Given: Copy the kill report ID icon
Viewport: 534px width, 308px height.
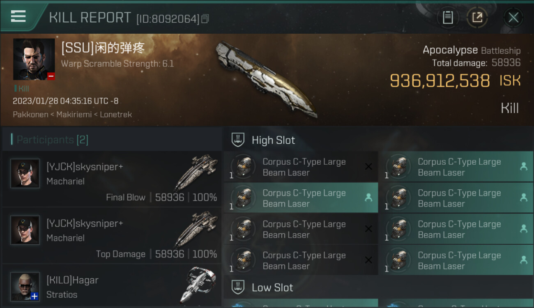Looking at the screenshot, I should coord(205,19).
